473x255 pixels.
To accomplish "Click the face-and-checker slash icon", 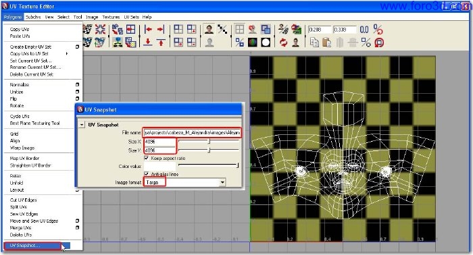I will pyautogui.click(x=283, y=30).
